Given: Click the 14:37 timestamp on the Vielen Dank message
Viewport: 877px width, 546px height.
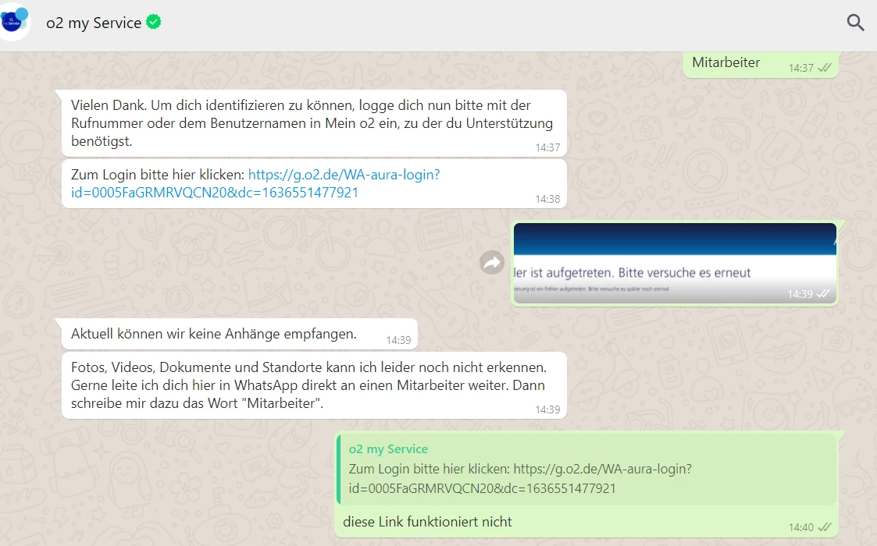Looking at the screenshot, I should (x=547, y=147).
